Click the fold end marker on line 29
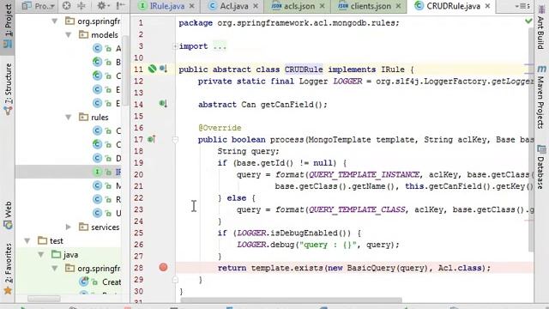Image resolution: width=549 pixels, height=309 pixels. click(x=175, y=280)
